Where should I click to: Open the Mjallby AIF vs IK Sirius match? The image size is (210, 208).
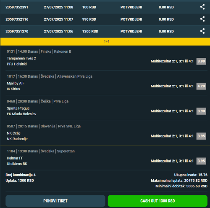tap(16, 86)
